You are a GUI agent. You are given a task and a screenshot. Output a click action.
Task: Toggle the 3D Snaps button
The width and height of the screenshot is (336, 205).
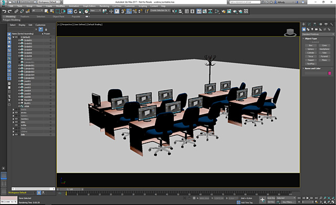(x=123, y=11)
